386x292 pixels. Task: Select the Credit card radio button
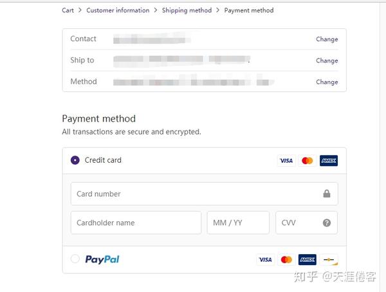coord(75,160)
